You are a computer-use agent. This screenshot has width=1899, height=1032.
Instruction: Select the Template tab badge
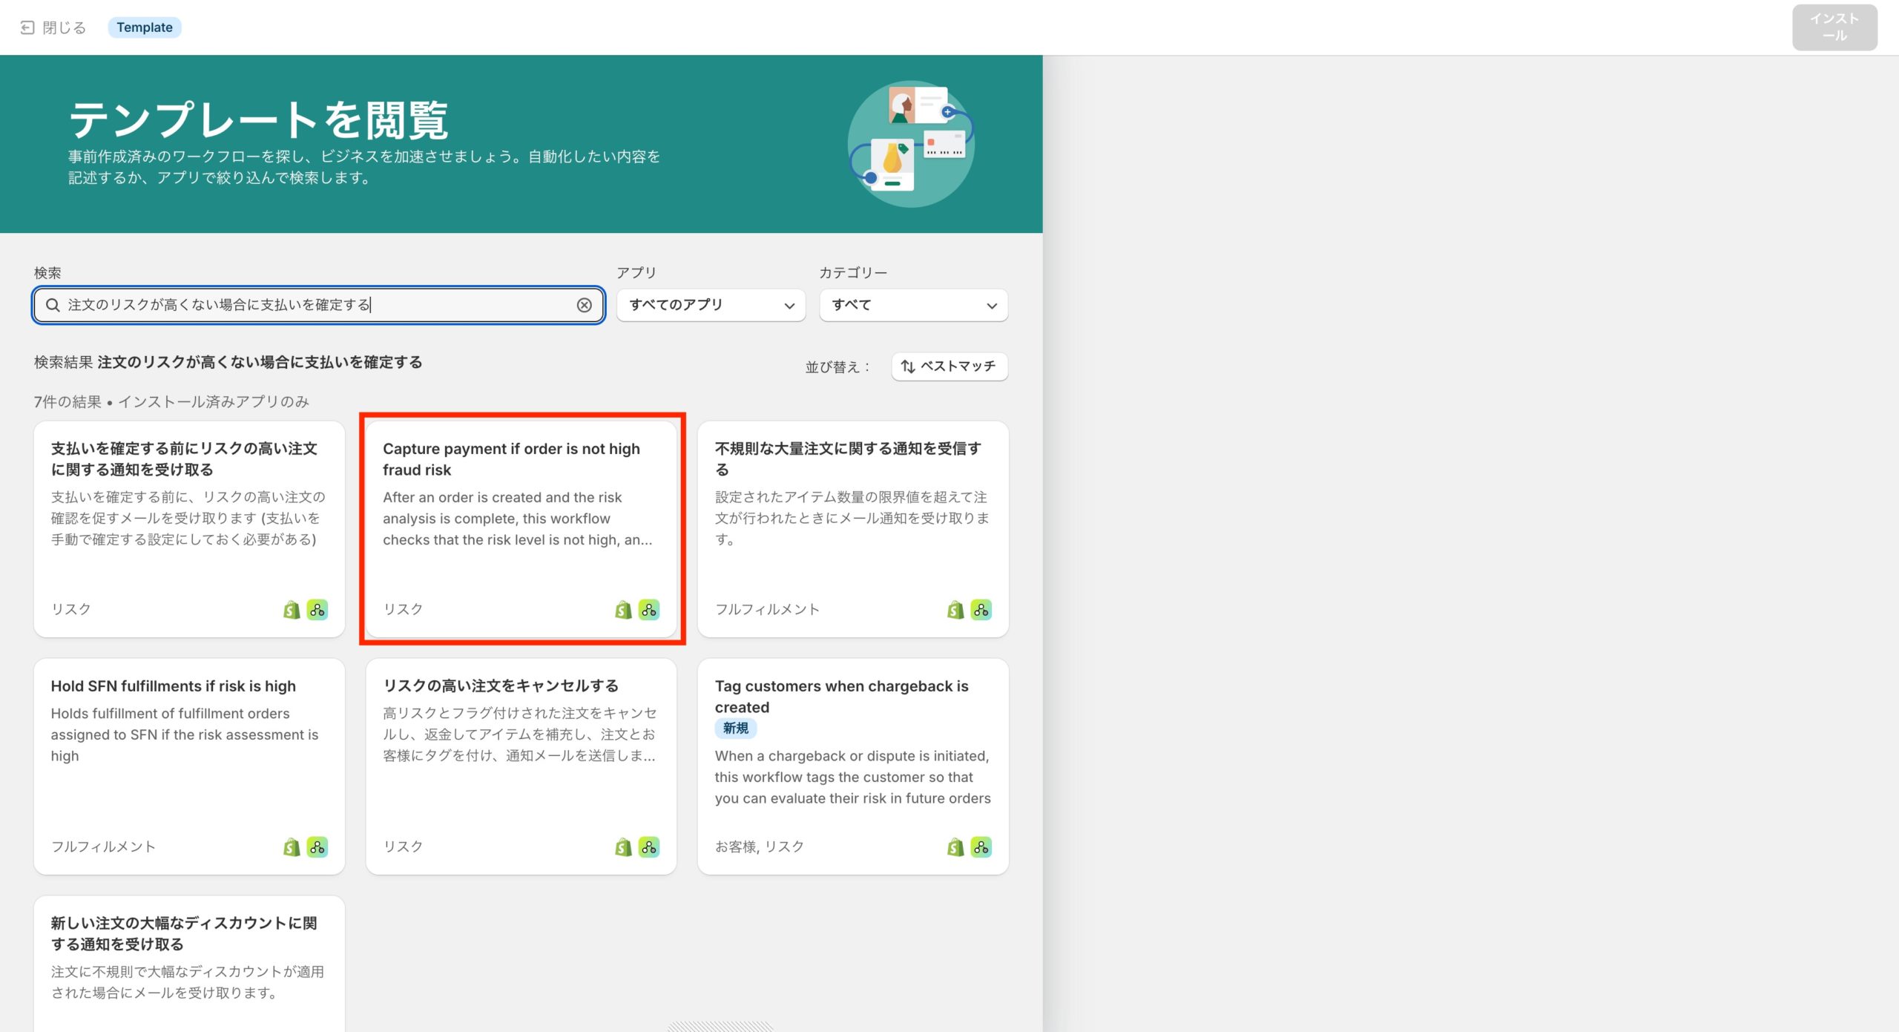point(145,27)
